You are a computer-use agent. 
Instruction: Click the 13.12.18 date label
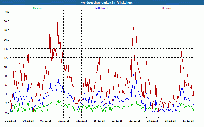(81, 121)
